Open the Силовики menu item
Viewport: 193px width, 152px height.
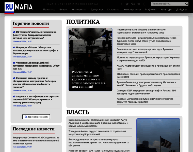(113, 9)
